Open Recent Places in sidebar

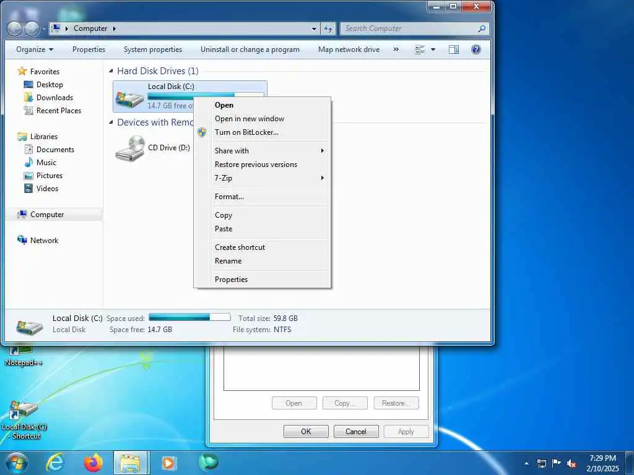point(59,110)
